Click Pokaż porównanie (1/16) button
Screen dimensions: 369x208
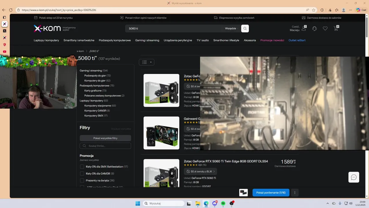coord(271,193)
